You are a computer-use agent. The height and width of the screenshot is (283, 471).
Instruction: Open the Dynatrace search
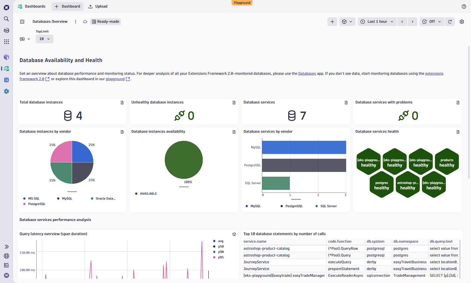6,19
